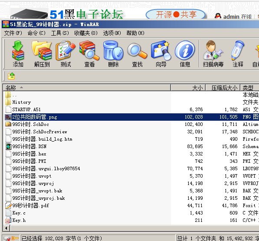Click the status bar key icon
The height and width of the screenshot is (241, 259).
coord(15,238)
